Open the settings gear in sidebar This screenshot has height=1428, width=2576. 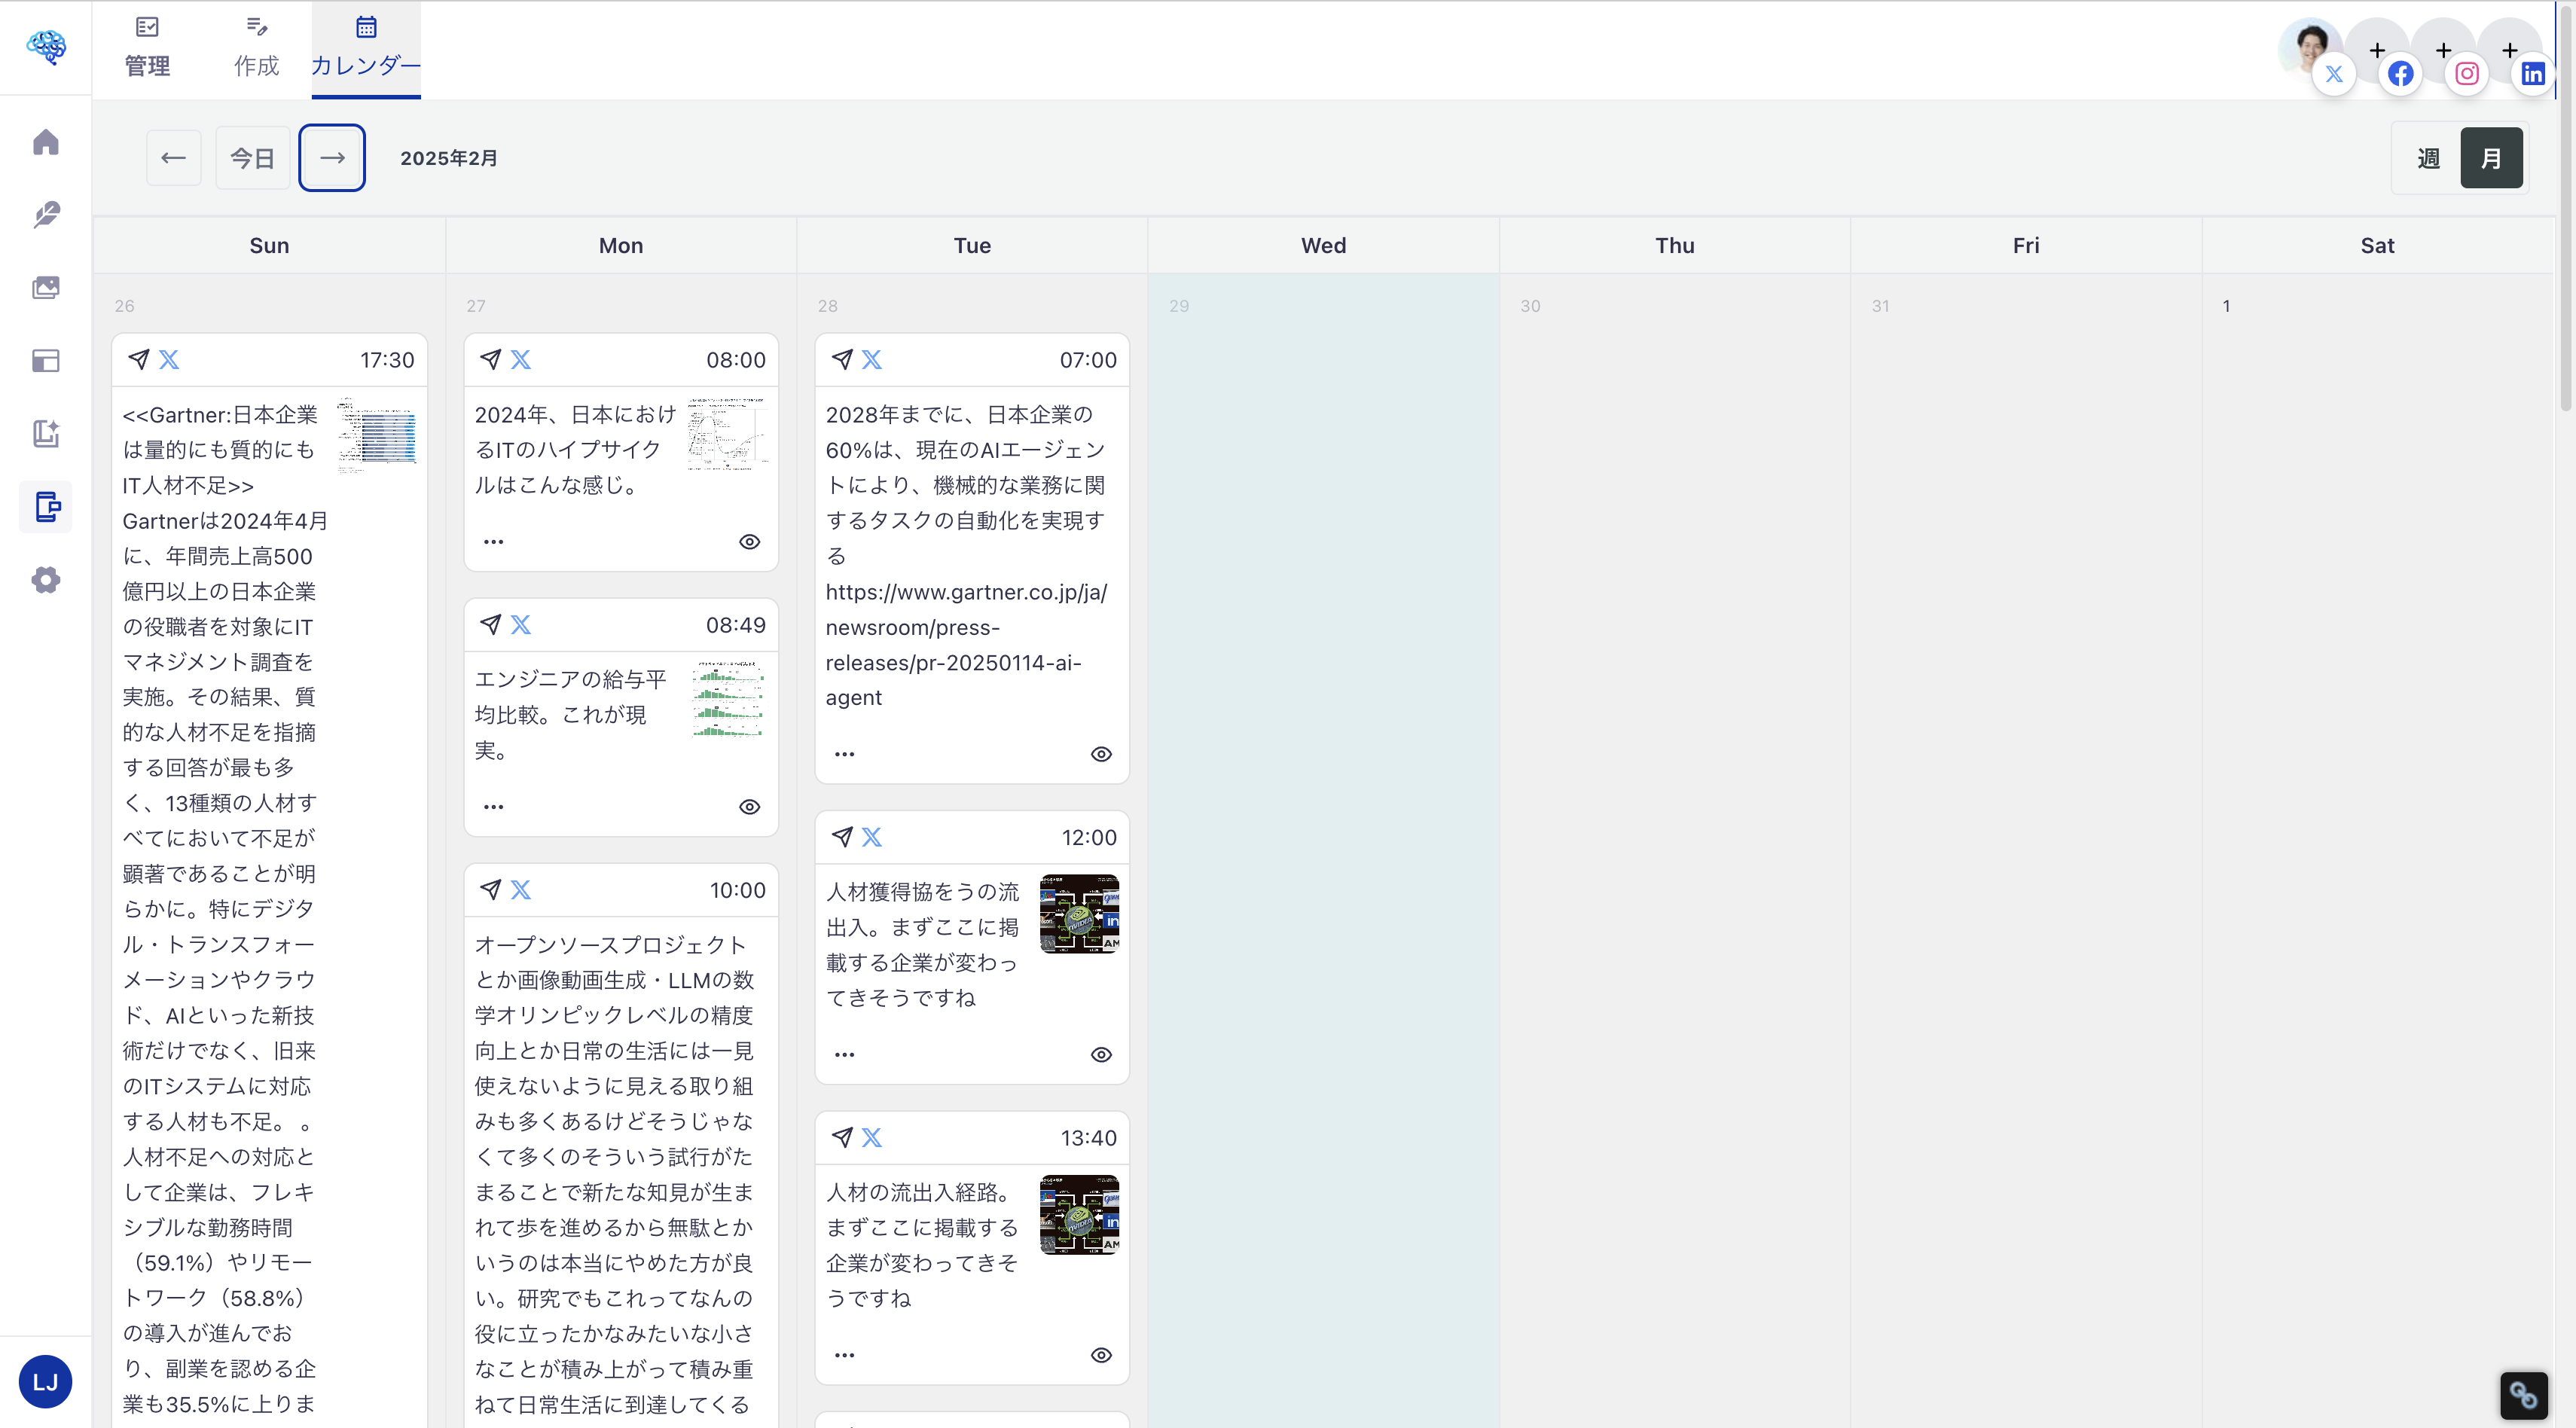tap(46, 580)
